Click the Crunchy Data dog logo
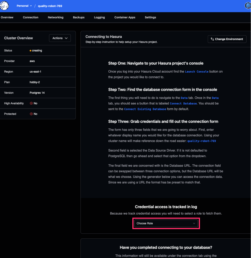251x258 pixels. point(4,6)
